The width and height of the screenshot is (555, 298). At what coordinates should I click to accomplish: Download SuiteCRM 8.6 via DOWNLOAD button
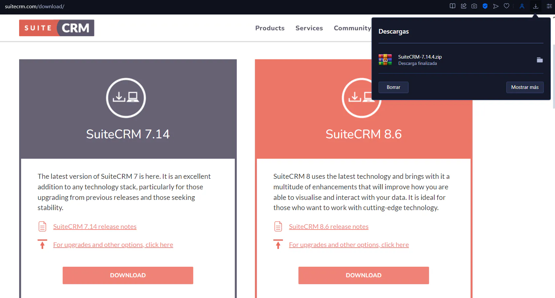click(363, 275)
